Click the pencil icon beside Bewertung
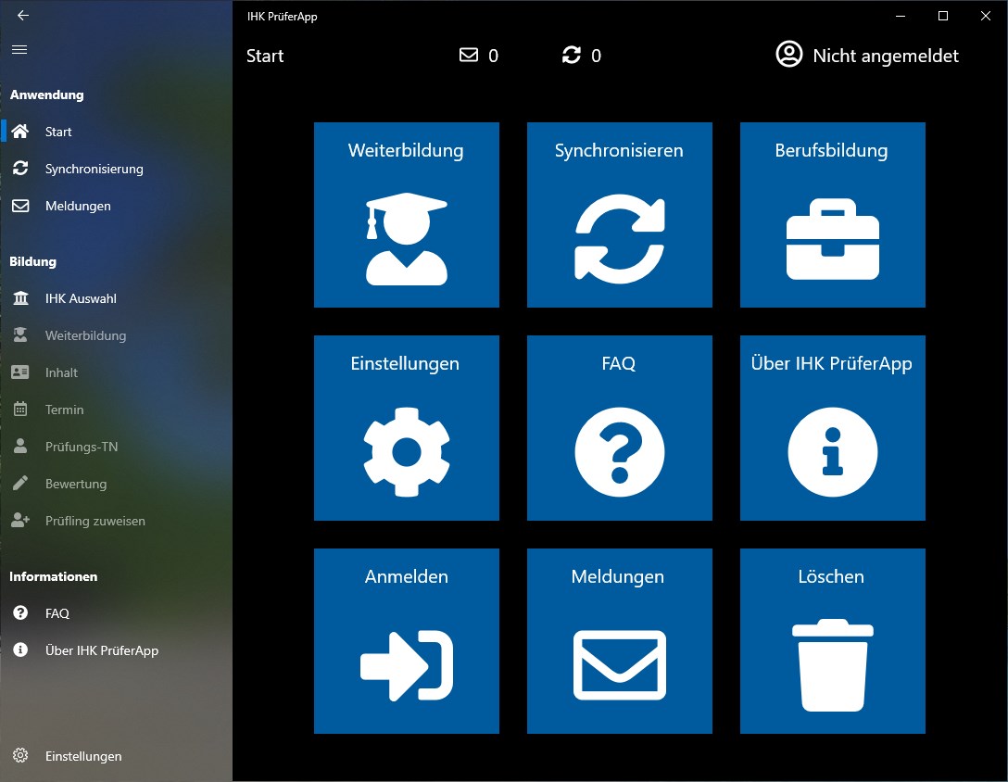The width and height of the screenshot is (1008, 782). 20,483
